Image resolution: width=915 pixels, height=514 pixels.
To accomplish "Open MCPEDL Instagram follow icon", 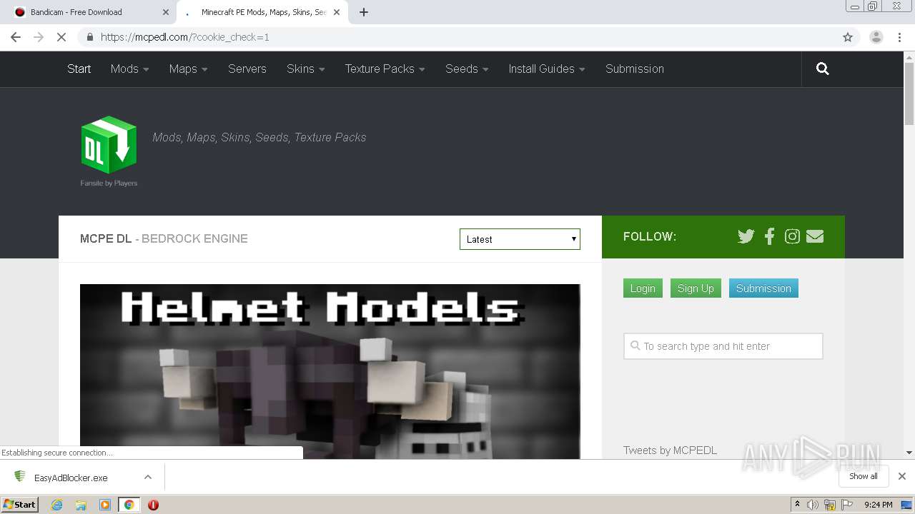I will tap(792, 236).
